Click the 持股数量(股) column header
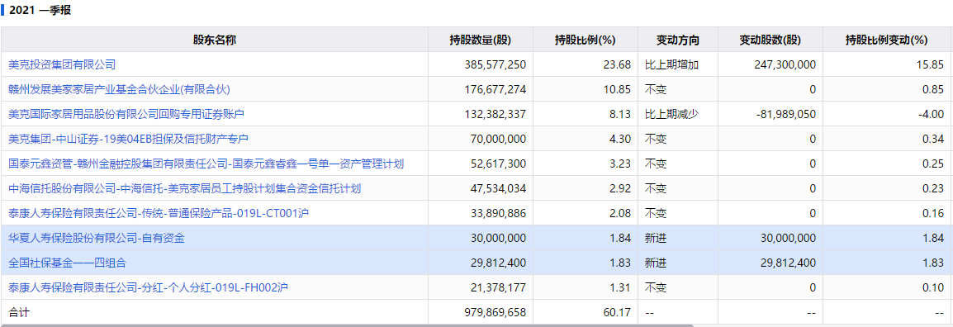Viewport: 953px width, 327px height. click(x=481, y=40)
